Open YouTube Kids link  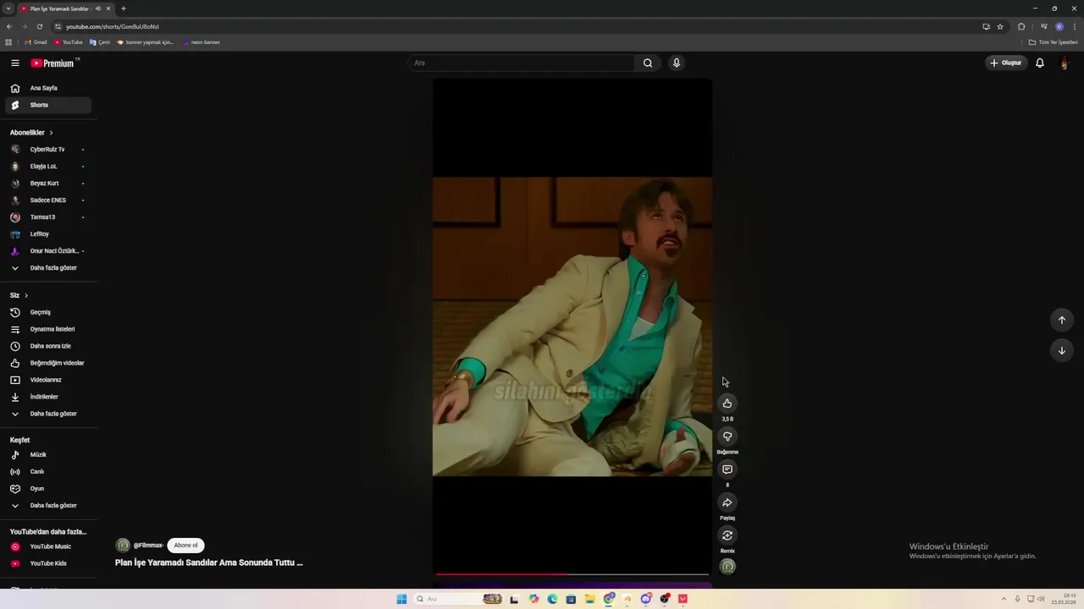tap(48, 563)
